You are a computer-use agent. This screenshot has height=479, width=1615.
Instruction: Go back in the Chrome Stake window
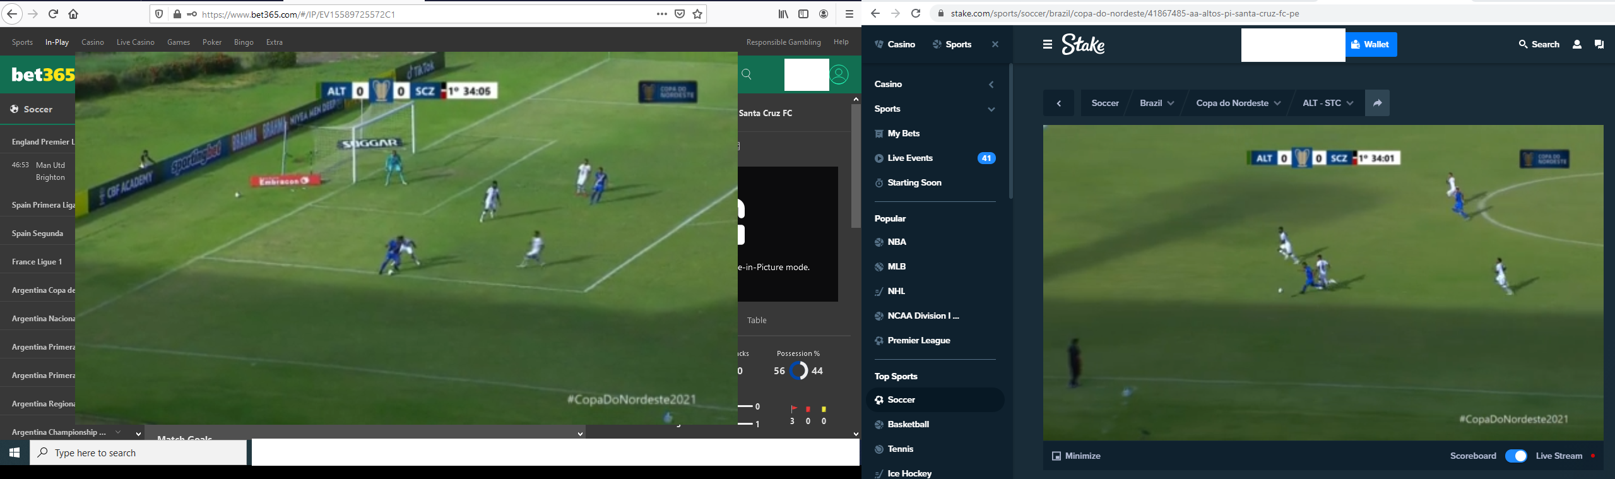pyautogui.click(x=875, y=13)
